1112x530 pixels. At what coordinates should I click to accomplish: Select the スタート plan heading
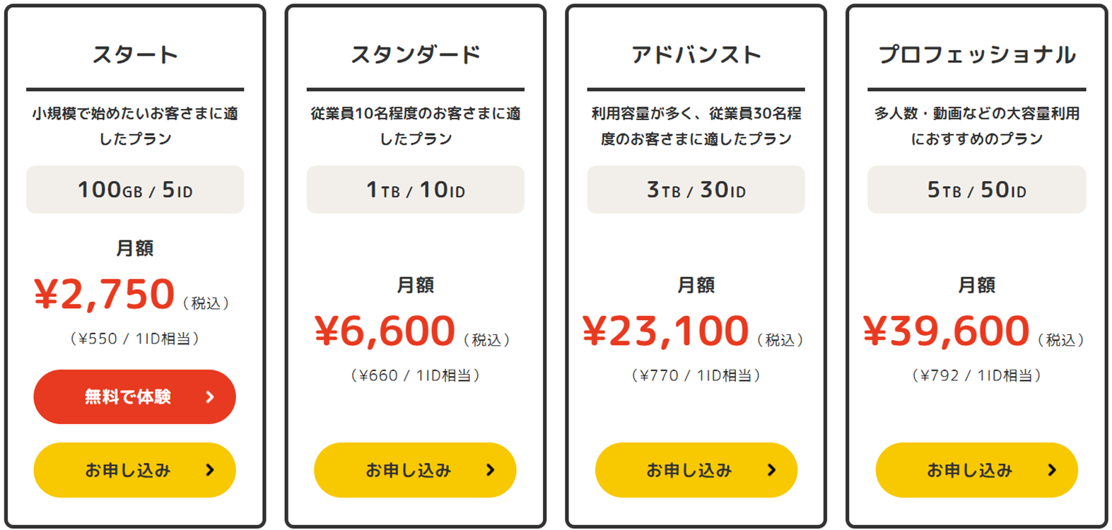(134, 53)
